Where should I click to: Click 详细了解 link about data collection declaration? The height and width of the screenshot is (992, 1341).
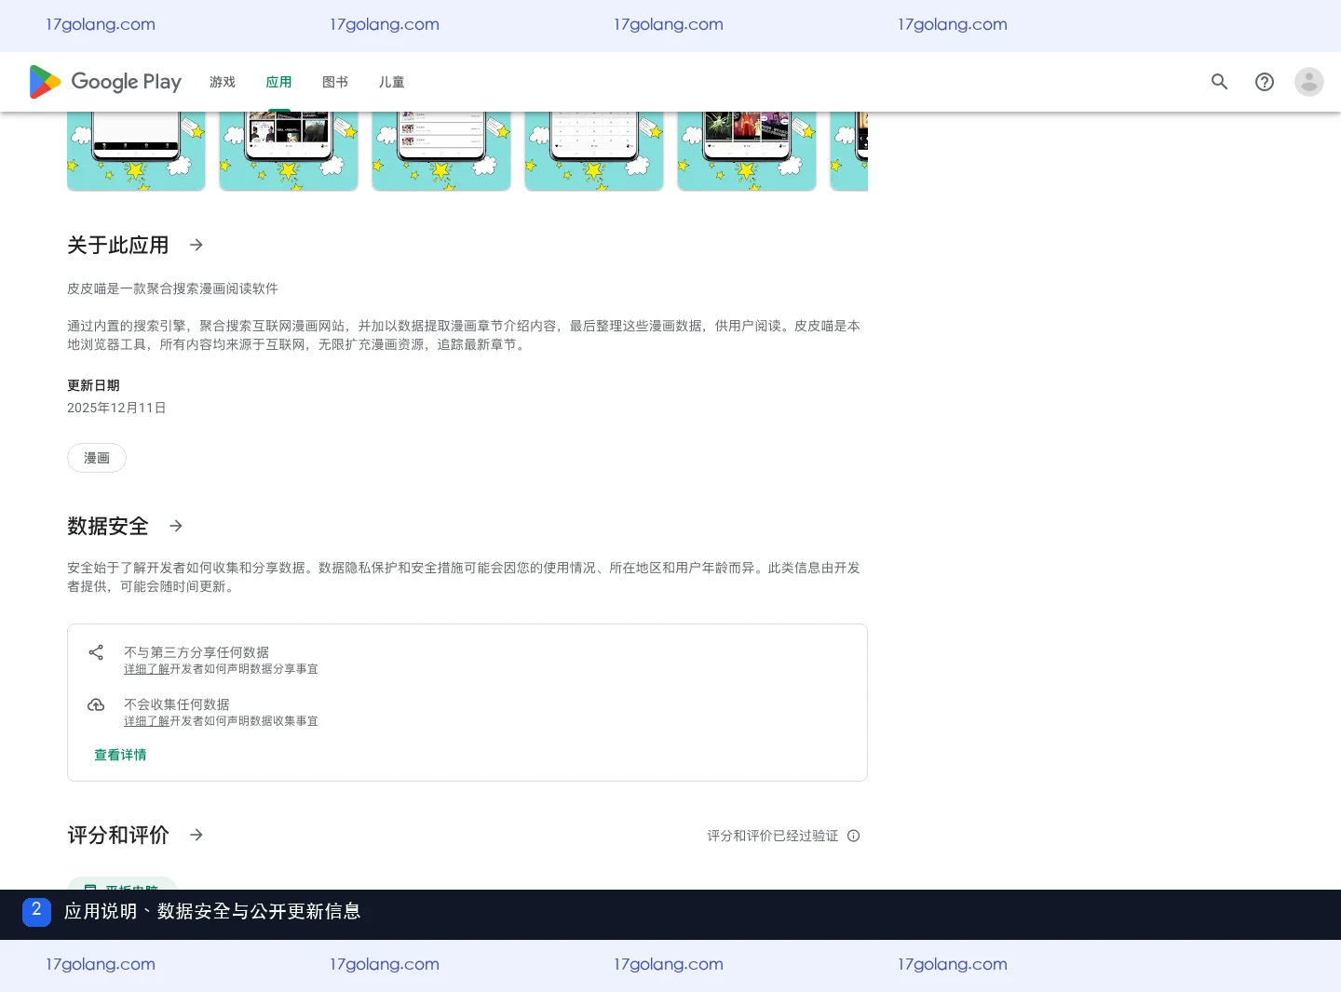click(147, 721)
